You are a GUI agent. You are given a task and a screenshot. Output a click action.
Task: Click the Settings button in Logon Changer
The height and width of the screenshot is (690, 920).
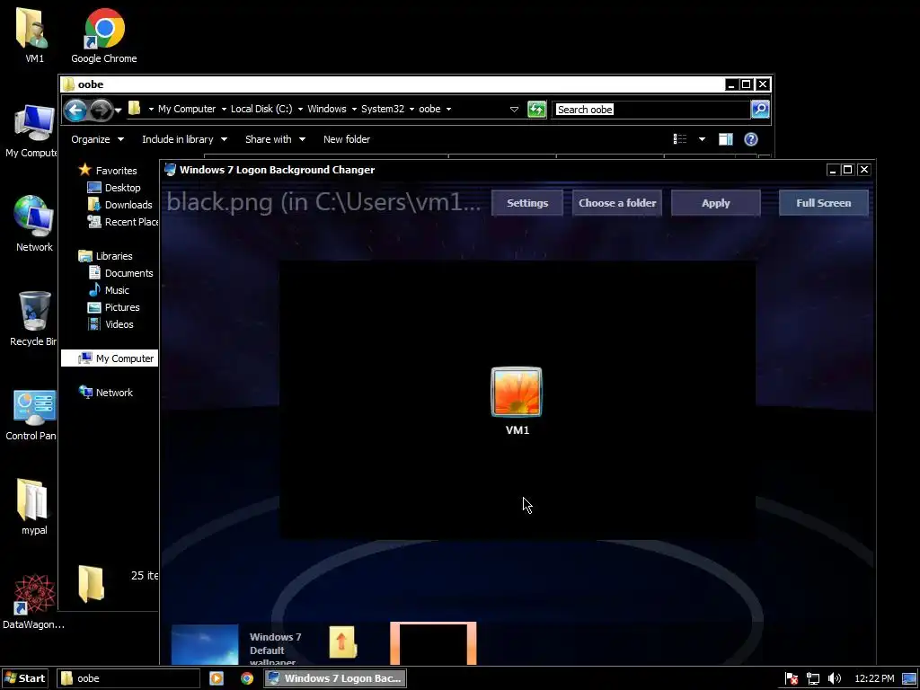(526, 203)
